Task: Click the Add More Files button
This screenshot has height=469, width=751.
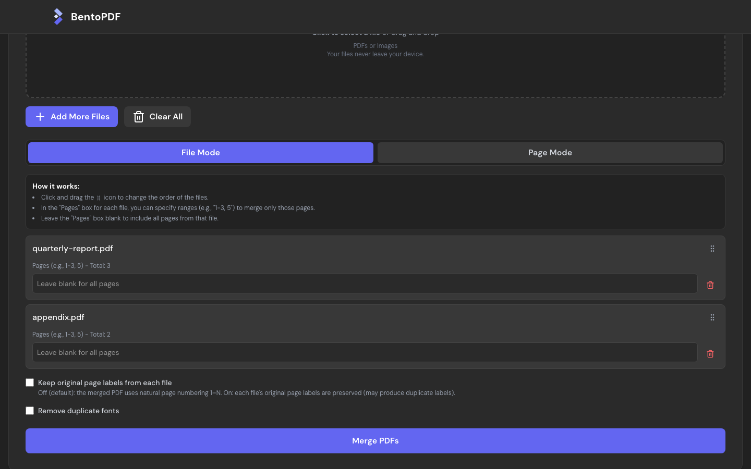Action: pyautogui.click(x=71, y=117)
